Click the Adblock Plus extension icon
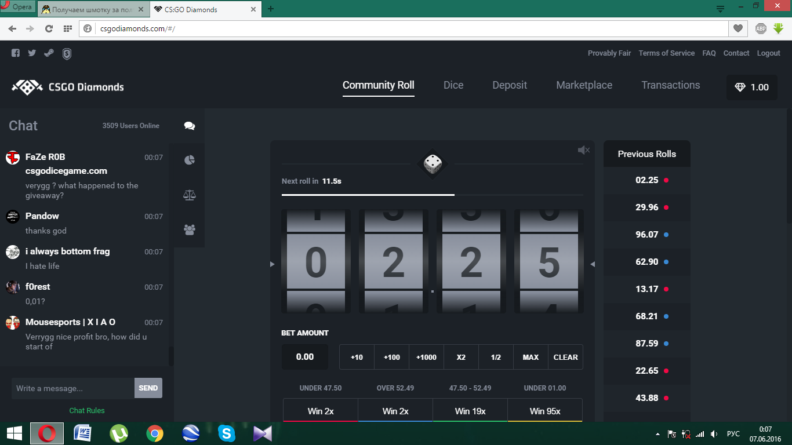792x445 pixels. (761, 28)
